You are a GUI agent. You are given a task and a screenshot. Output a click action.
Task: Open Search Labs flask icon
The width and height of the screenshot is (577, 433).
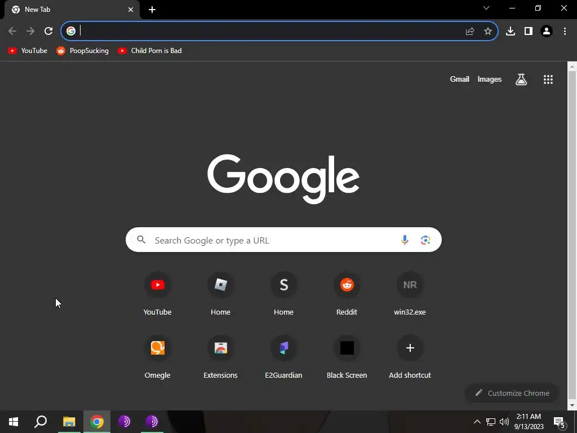pyautogui.click(x=521, y=79)
